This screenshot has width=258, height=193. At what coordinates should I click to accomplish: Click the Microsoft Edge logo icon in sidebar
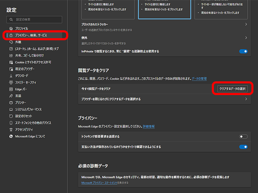pyautogui.click(x=11, y=136)
